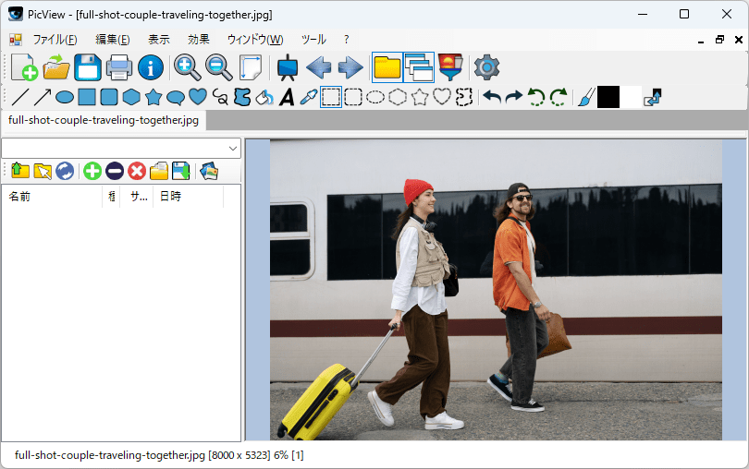Screen dimensions: 749x469
Task: Toggle the yellow folder panel button
Action: [x=387, y=67]
